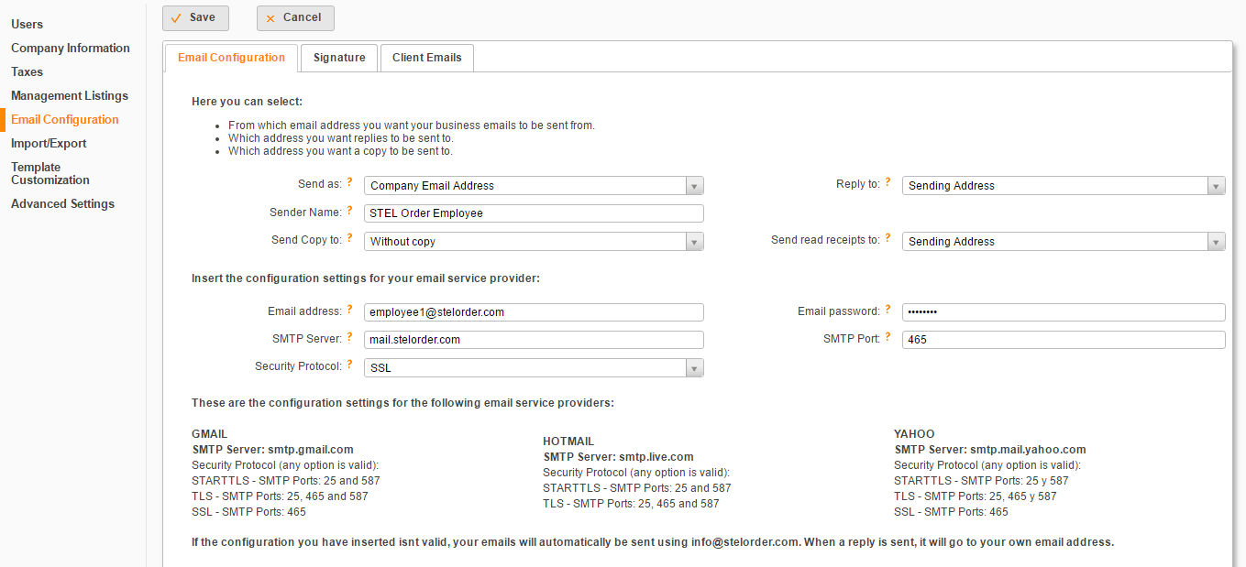Screen dimensions: 1246x567
Task: Expand the Reply to dropdown
Action: click(1064, 186)
